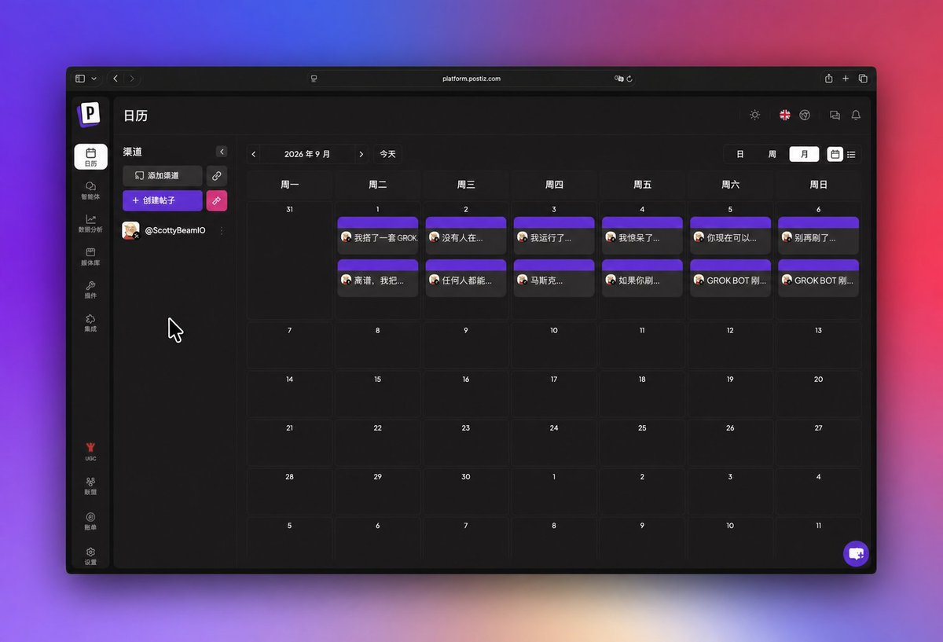Open the 智能体 agents sidebar item
Viewport: 943px width, 642px height.
click(x=90, y=190)
